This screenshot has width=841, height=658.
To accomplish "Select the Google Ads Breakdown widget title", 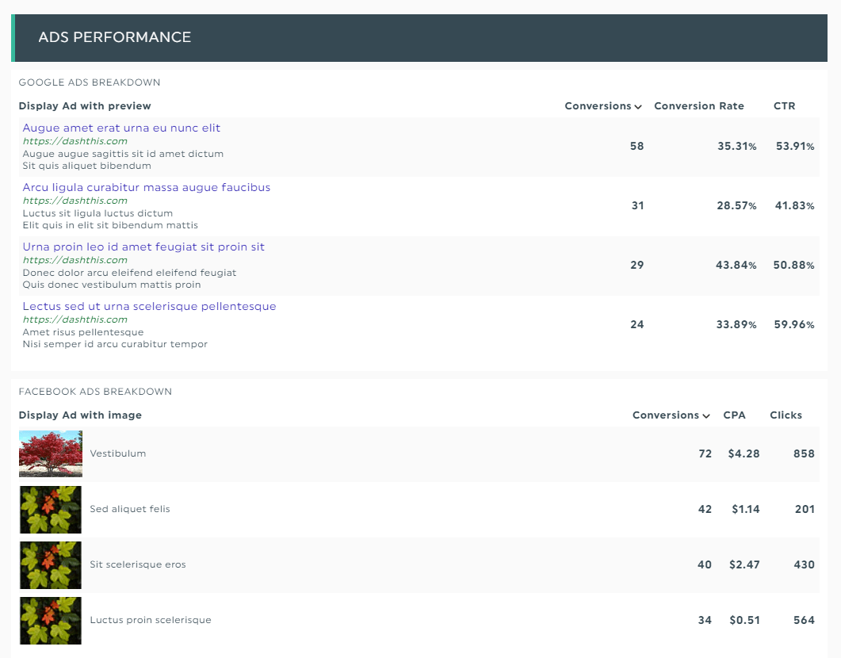I will point(90,82).
